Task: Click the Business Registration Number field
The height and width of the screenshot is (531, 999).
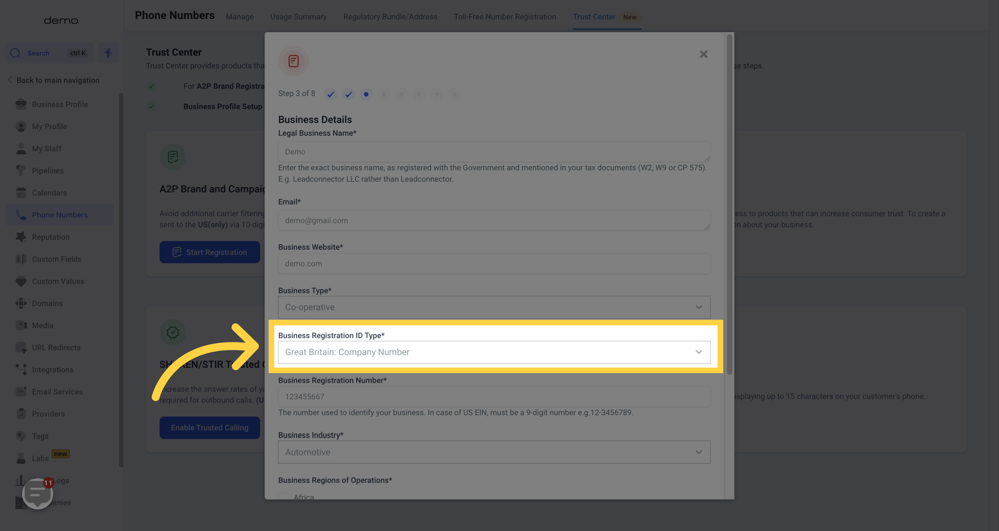Action: click(x=494, y=397)
